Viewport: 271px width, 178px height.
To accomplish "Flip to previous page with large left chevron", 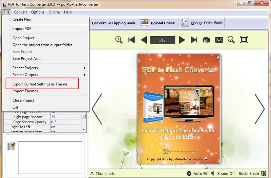I will tap(97, 109).
